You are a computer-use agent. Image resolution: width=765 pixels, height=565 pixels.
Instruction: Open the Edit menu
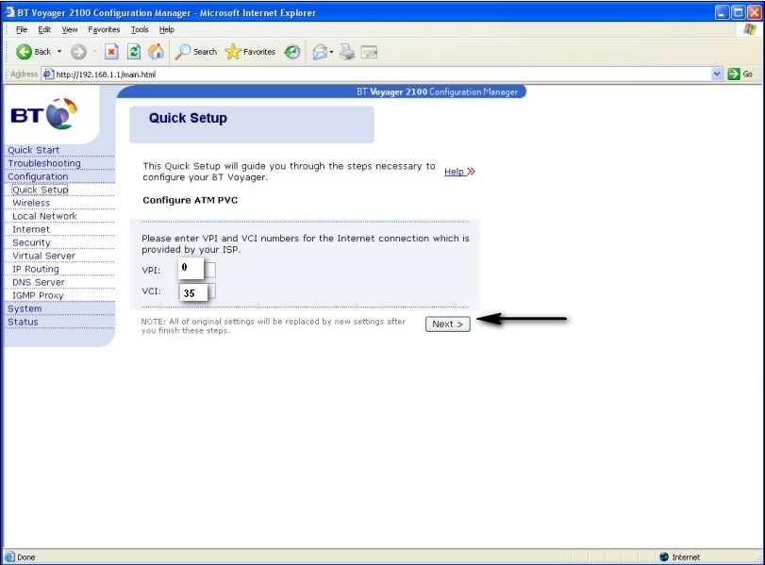pyautogui.click(x=44, y=29)
